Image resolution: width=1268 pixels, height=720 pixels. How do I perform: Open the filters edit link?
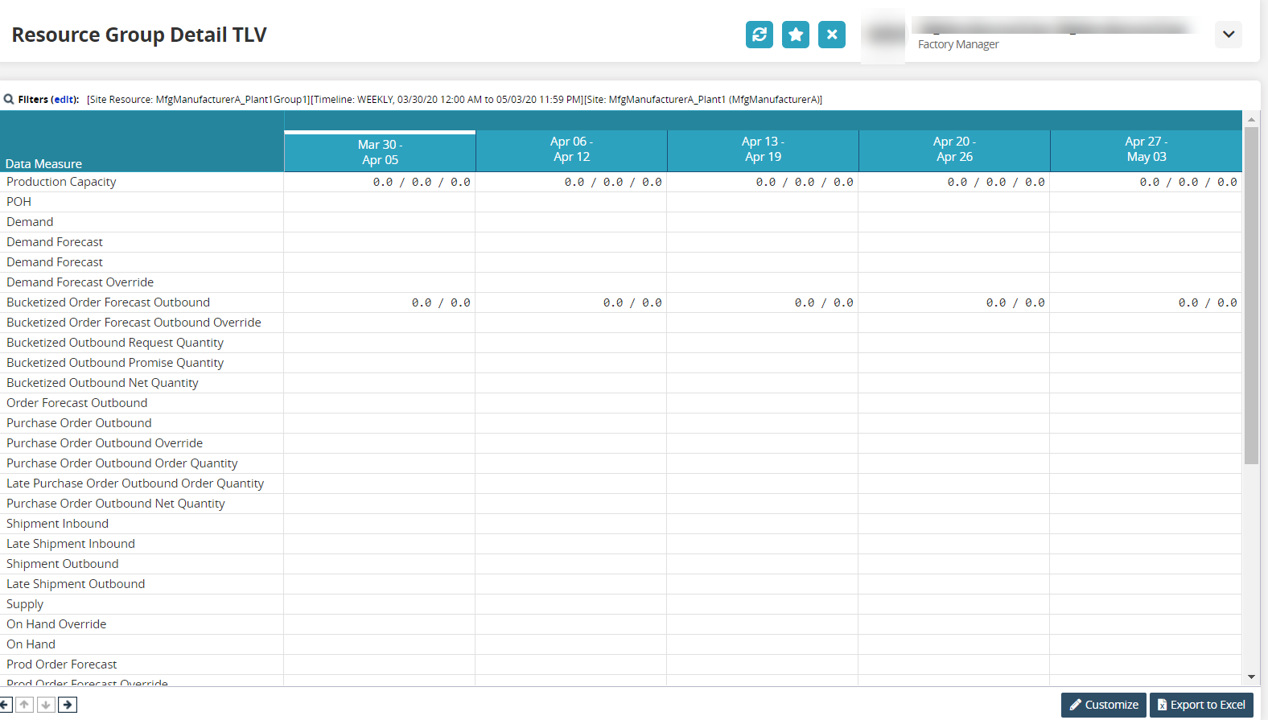64,100
